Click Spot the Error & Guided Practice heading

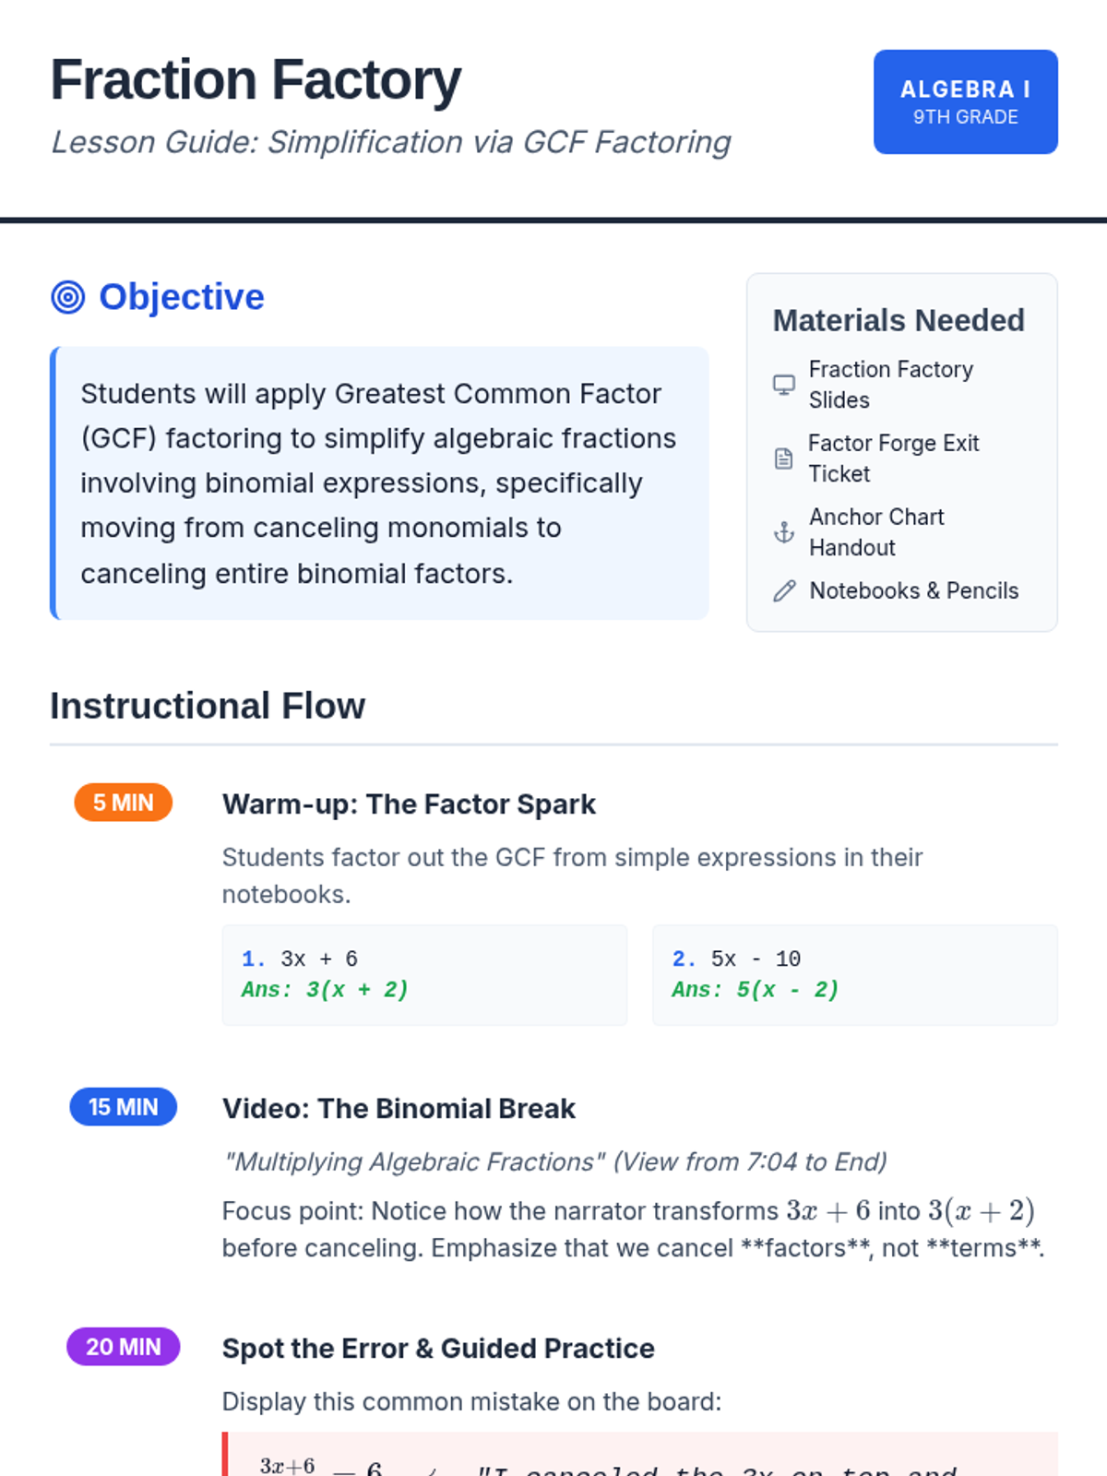(x=438, y=1349)
